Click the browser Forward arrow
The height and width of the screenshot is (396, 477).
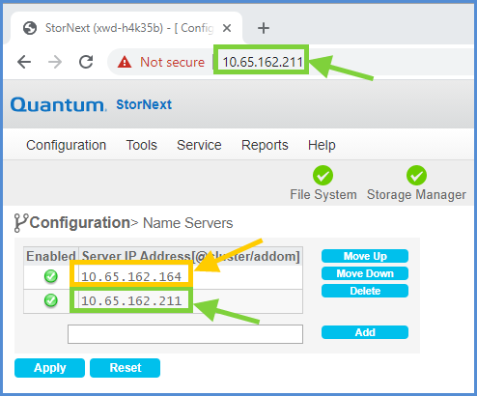(x=55, y=62)
